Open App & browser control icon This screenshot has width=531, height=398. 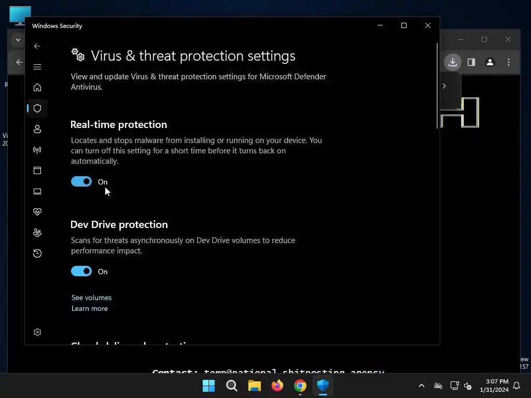[37, 170]
